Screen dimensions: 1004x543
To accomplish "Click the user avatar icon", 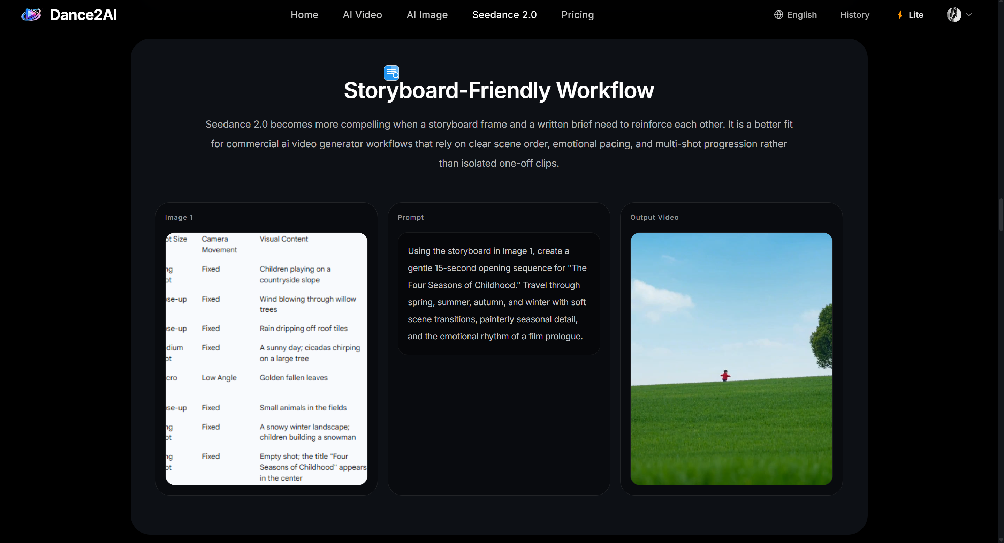I will click(x=954, y=15).
